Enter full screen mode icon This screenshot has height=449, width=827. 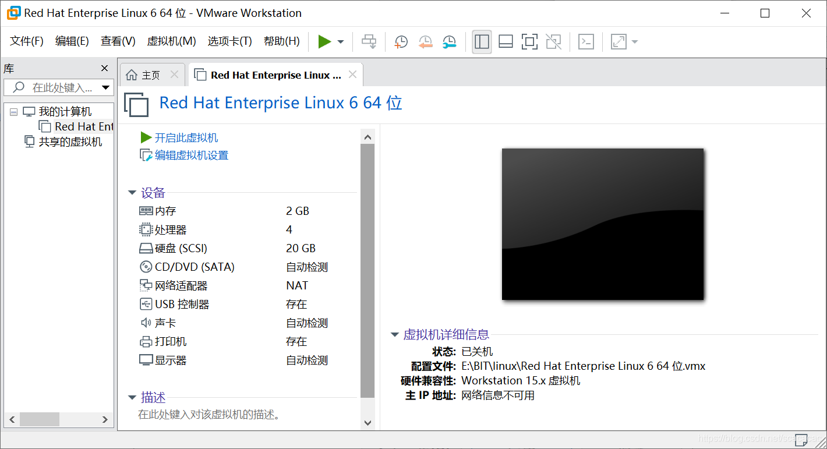click(x=529, y=41)
